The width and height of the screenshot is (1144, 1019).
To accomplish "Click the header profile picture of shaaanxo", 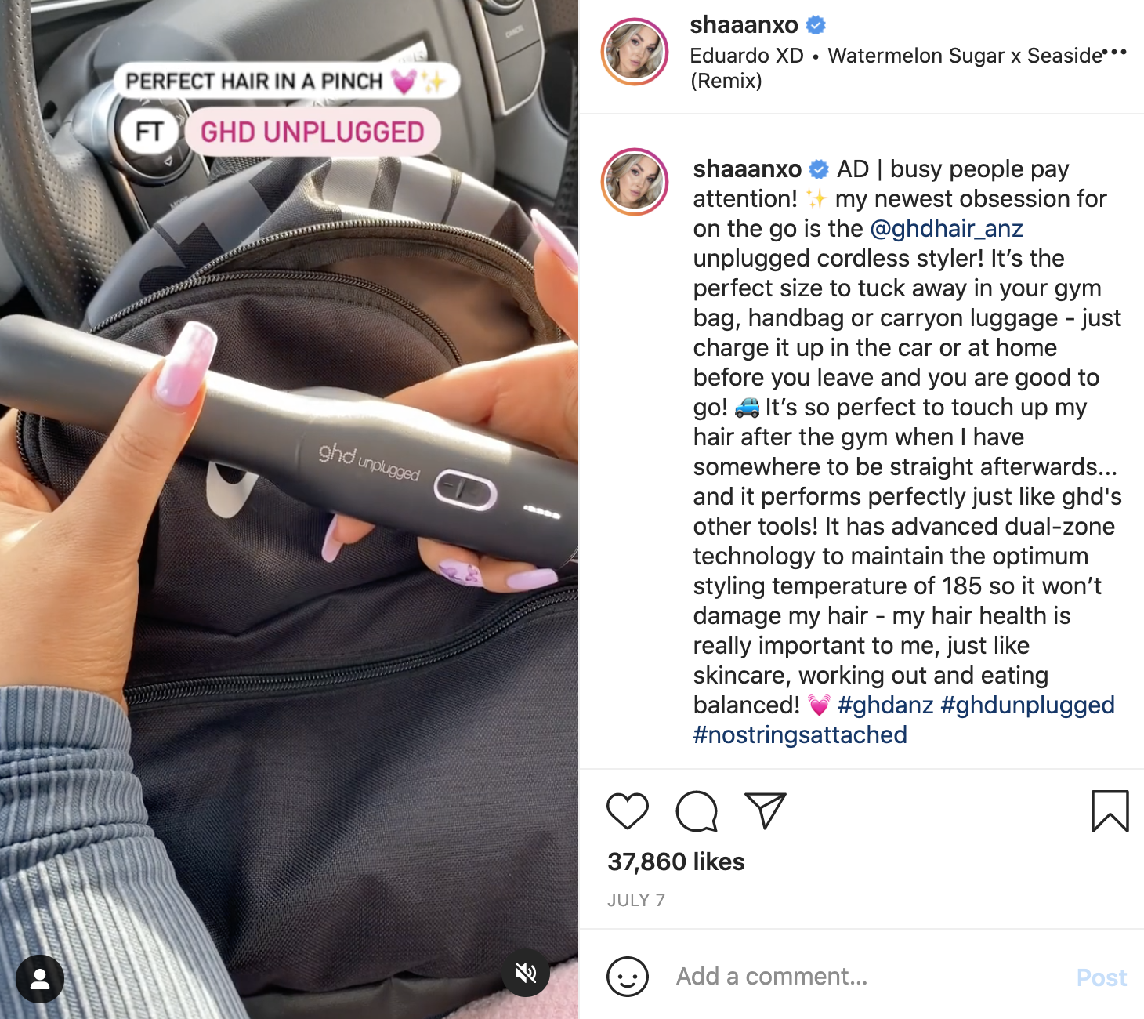I will pos(635,52).
